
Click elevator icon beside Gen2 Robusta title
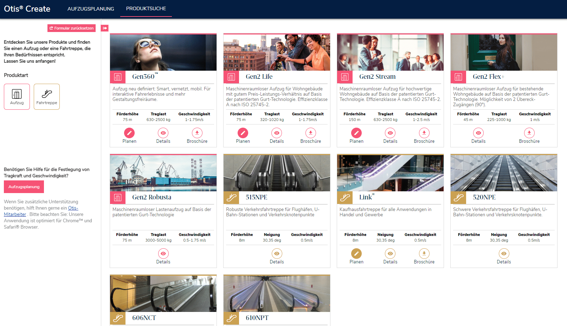tap(118, 197)
